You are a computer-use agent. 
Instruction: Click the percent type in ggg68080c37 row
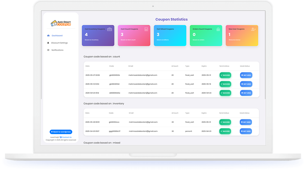pos(189,131)
